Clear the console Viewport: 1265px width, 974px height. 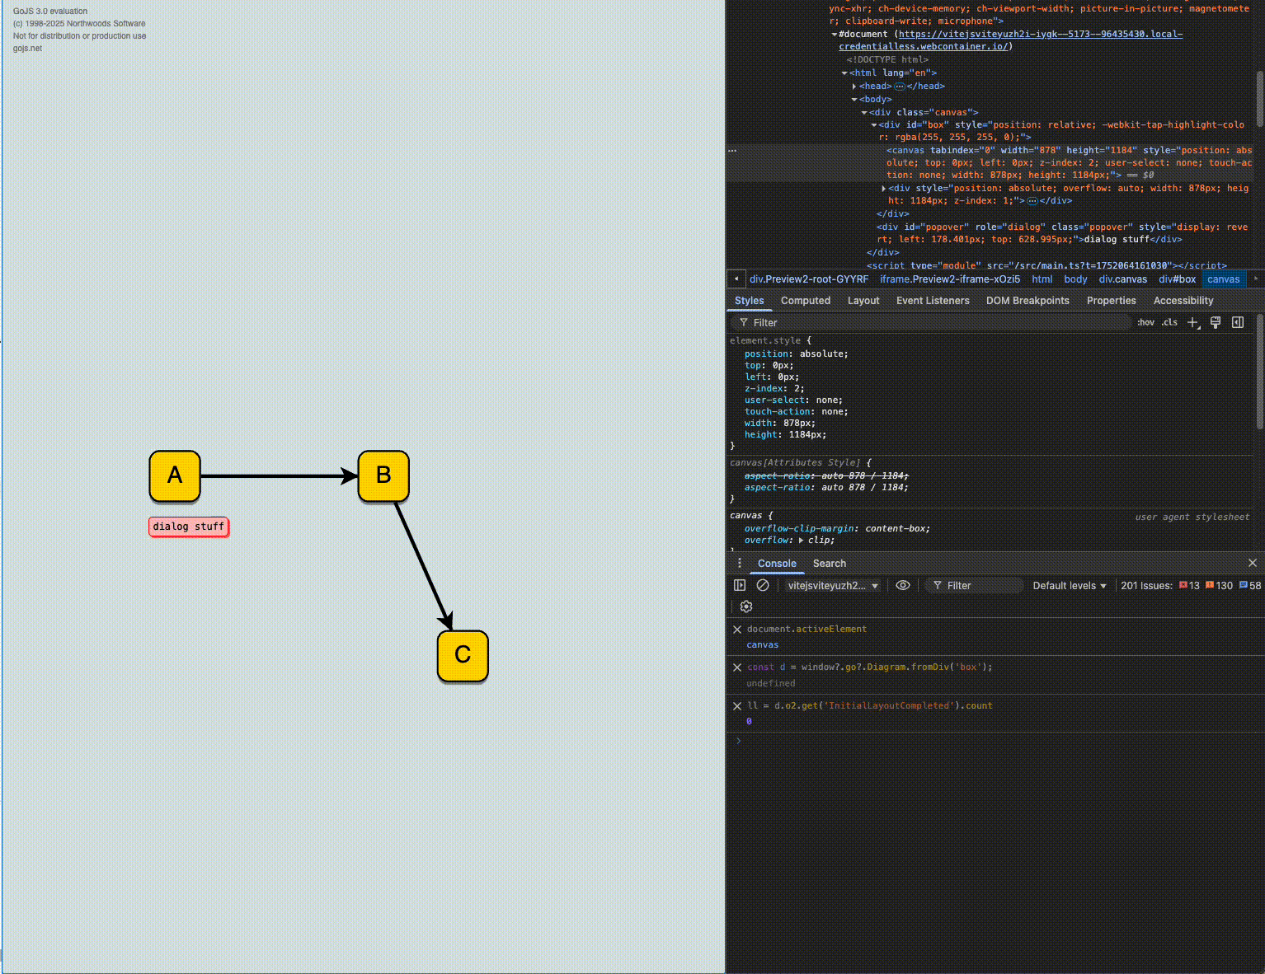point(763,586)
